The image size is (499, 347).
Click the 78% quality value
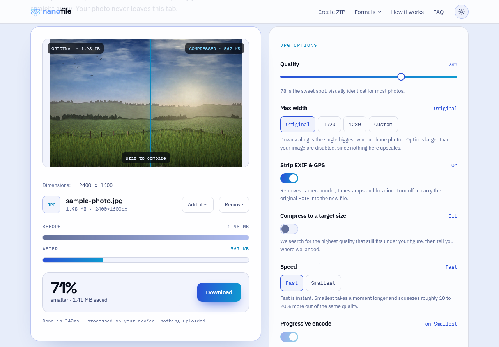[x=453, y=65]
